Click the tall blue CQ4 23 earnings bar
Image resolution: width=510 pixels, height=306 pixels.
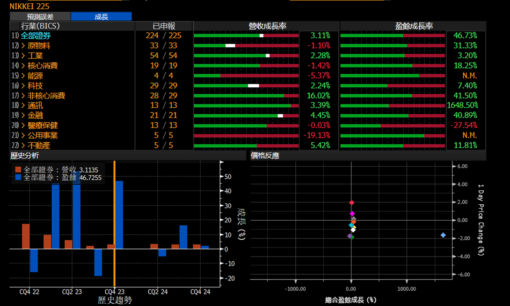click(119, 215)
